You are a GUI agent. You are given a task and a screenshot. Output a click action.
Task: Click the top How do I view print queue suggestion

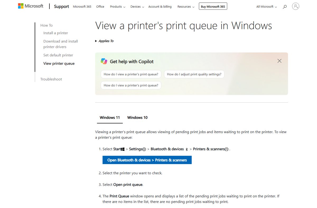(131, 74)
